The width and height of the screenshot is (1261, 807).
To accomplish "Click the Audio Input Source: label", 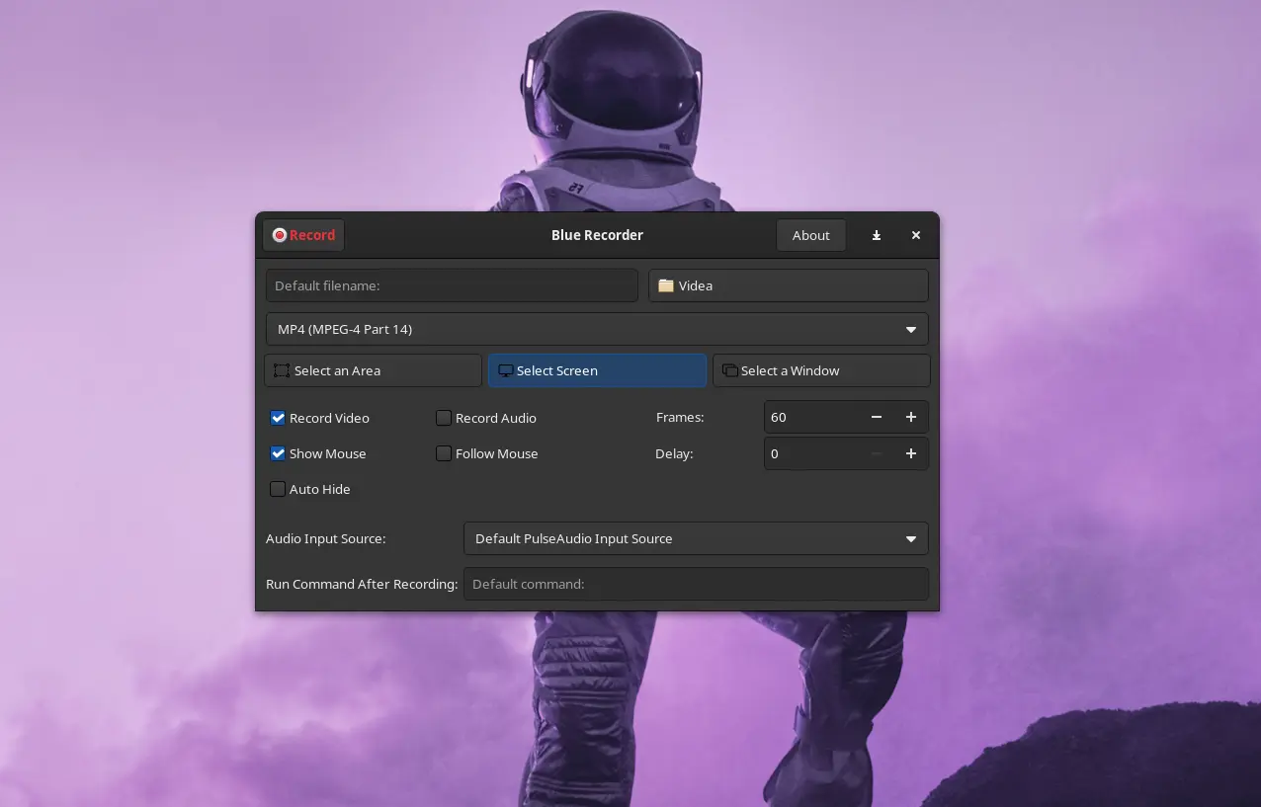I will click(325, 538).
